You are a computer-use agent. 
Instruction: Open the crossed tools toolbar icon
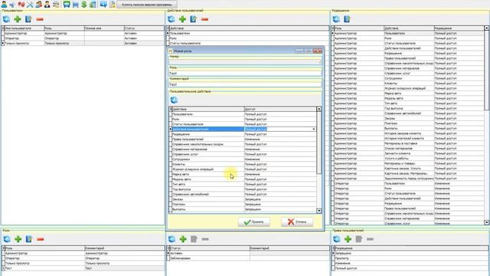[x=30, y=5]
